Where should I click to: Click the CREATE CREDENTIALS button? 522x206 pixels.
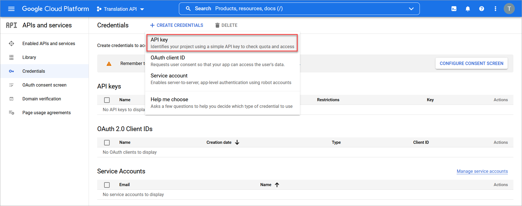[177, 25]
